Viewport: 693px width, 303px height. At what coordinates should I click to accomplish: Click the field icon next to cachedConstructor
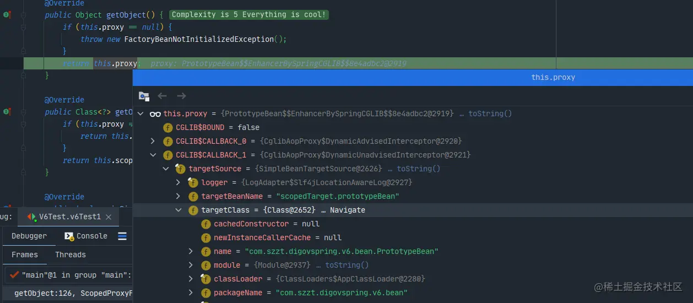pyautogui.click(x=205, y=224)
